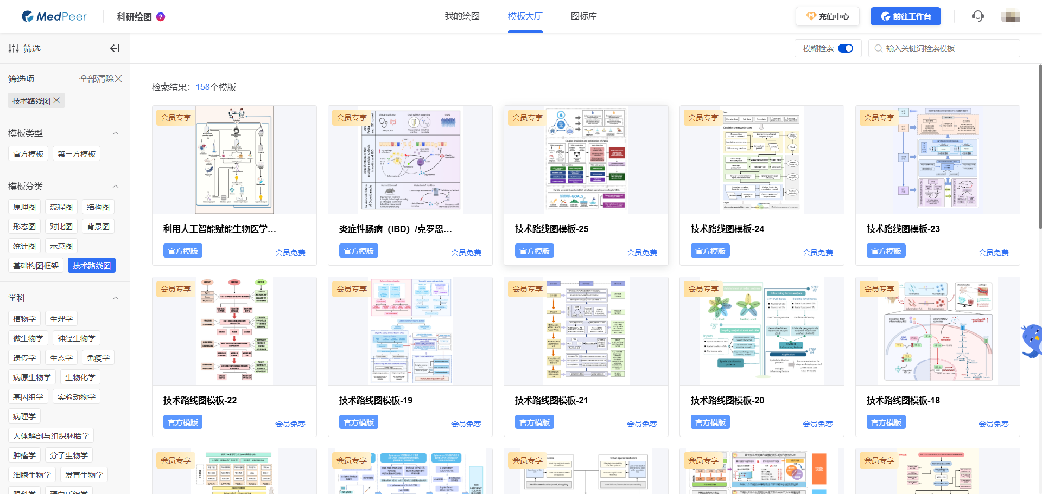Filter by 免疫学 subject
Screen dimensions: 1042x494
coord(98,358)
